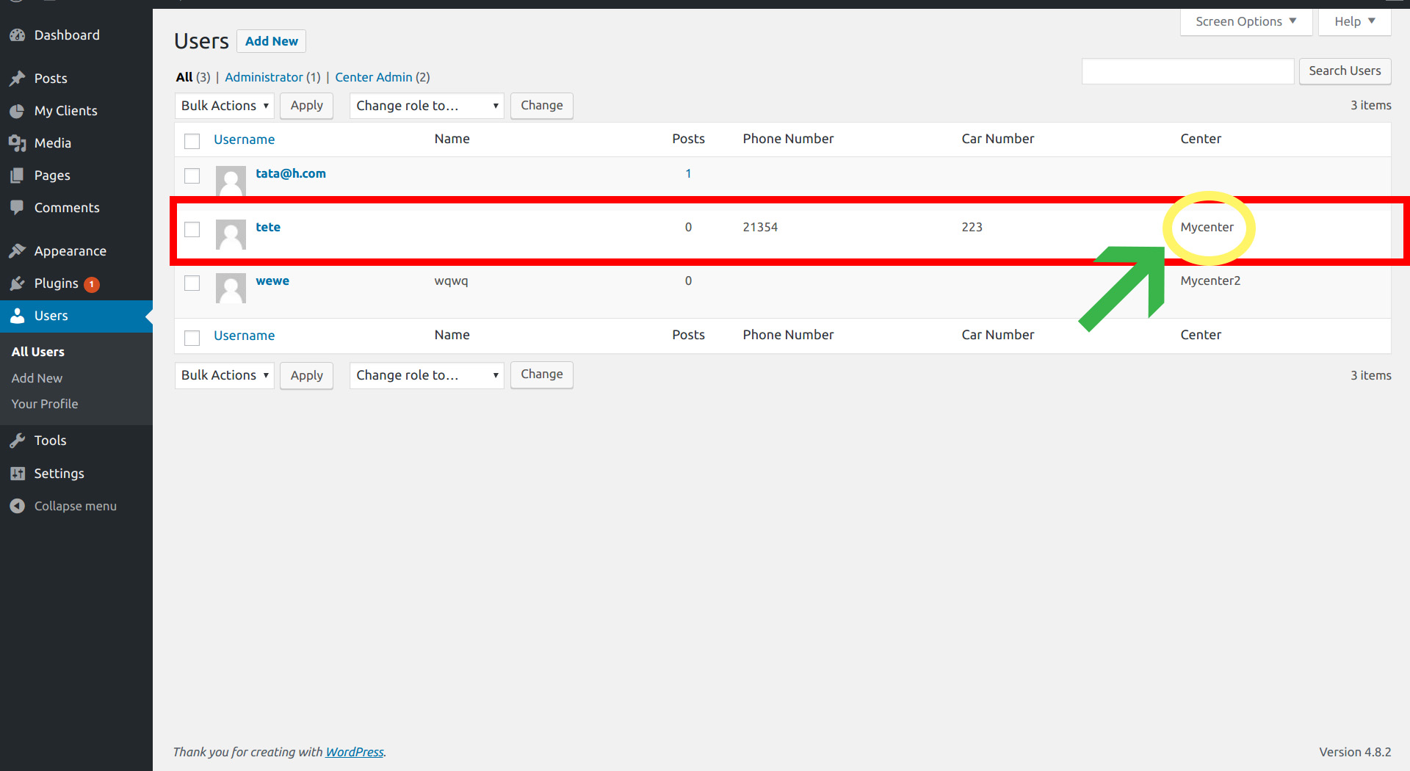Screen dimensions: 1410x771
Task: Open the Settings menu item
Action: pyautogui.click(x=59, y=474)
